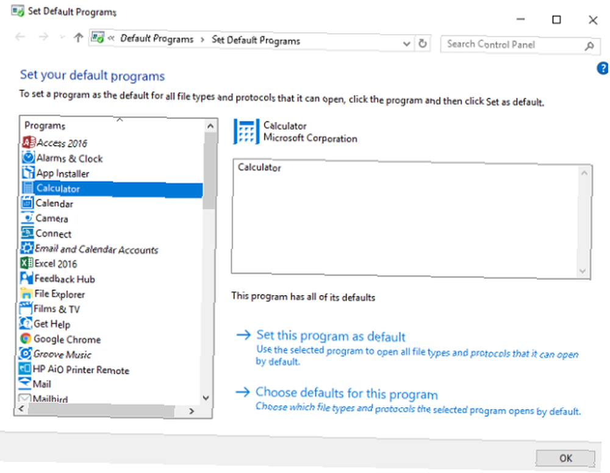Screen dimensions: 610x473
Task: Click Set this program as default
Action: pyautogui.click(x=331, y=336)
